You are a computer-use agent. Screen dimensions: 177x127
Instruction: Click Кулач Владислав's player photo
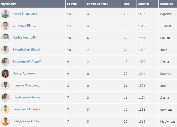coord(5,14)
